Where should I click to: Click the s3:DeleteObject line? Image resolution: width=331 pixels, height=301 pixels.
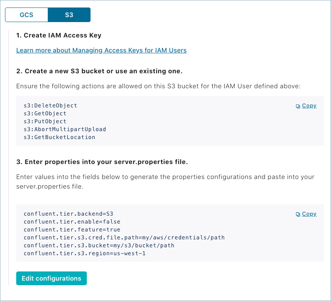coord(50,106)
